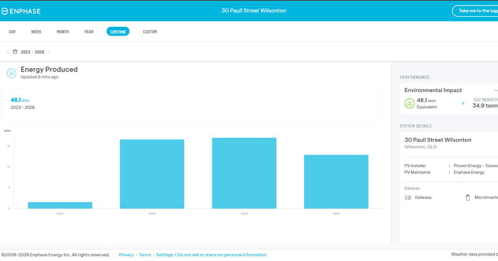Screen dimensions: 498x261
Task: Click the Environmental Impact heading
Action: 433,90
